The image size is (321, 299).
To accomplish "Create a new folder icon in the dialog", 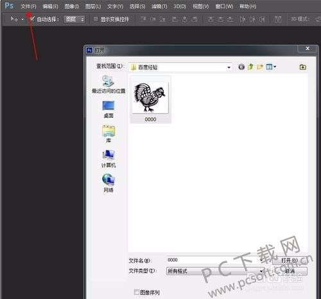I will [260, 67].
